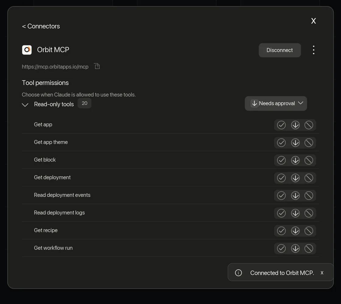The image size is (341, 304).
Task: Select the Get workflow run label
Action: coord(53,248)
